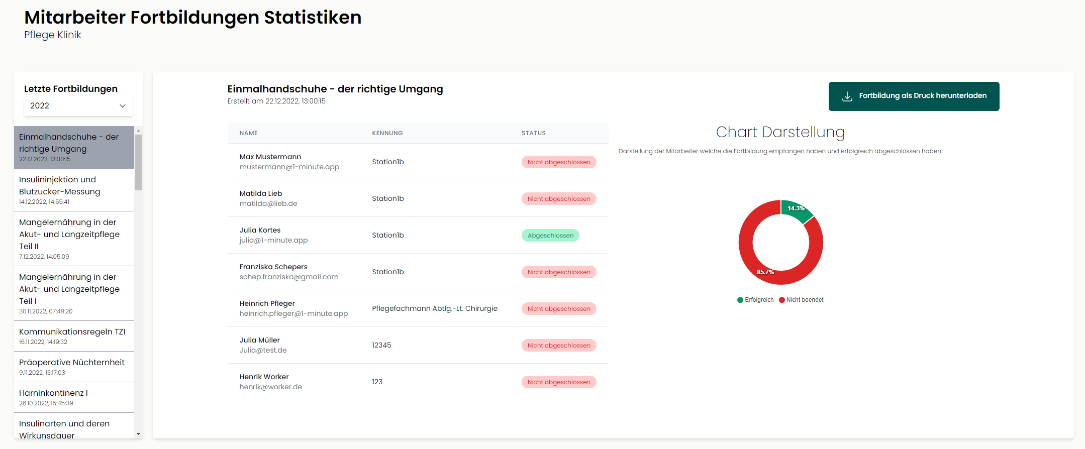Click the download icon on the print button
This screenshot has height=449, width=1085.
pyautogui.click(x=847, y=96)
